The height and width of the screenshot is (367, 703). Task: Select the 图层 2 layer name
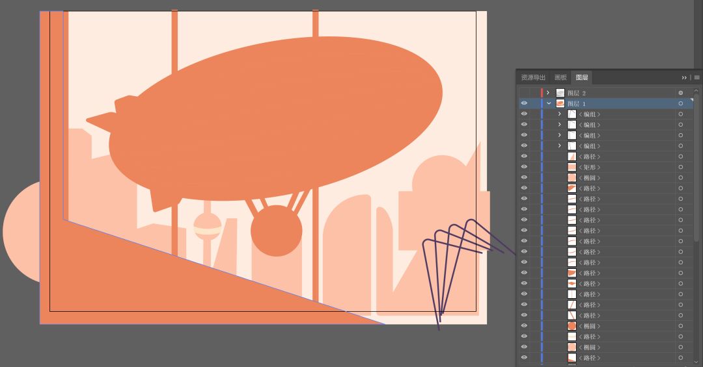point(577,93)
